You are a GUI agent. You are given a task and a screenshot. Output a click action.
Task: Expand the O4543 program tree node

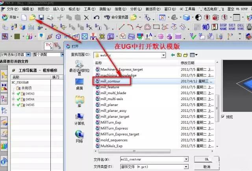(x=13, y=93)
